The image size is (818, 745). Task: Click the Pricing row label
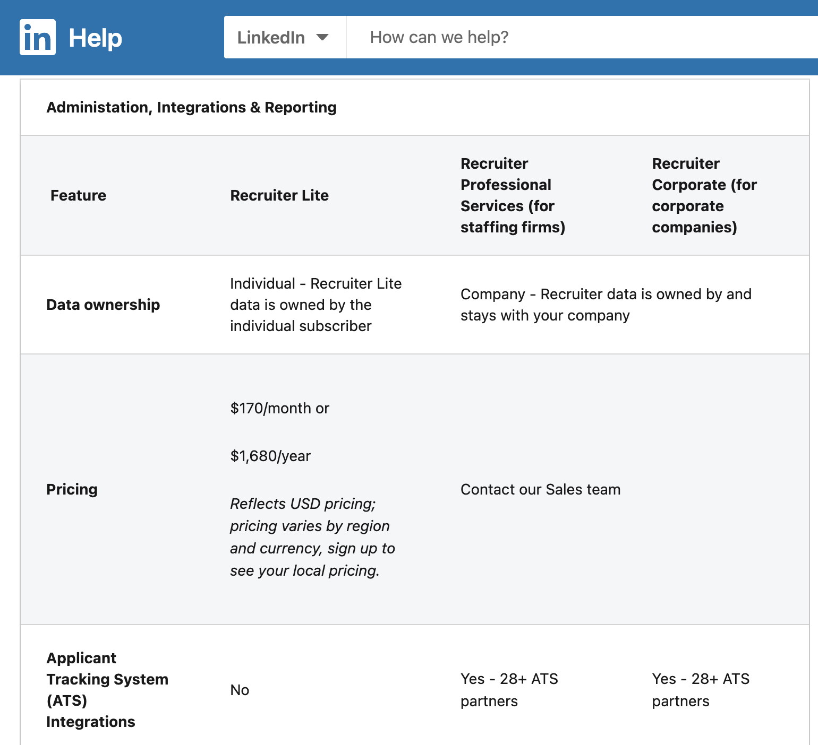(x=72, y=489)
